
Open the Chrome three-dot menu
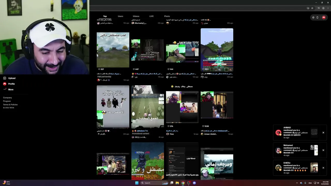click(x=328, y=8)
